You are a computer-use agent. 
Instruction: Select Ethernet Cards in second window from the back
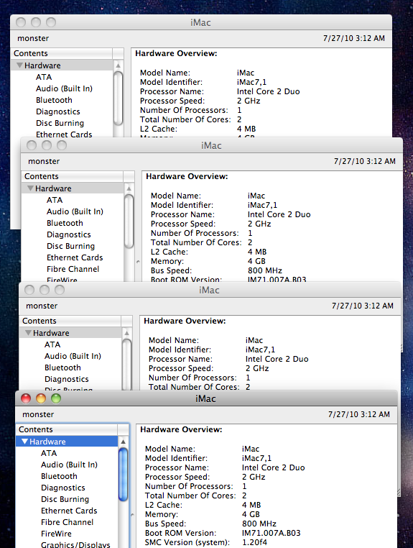(75, 257)
